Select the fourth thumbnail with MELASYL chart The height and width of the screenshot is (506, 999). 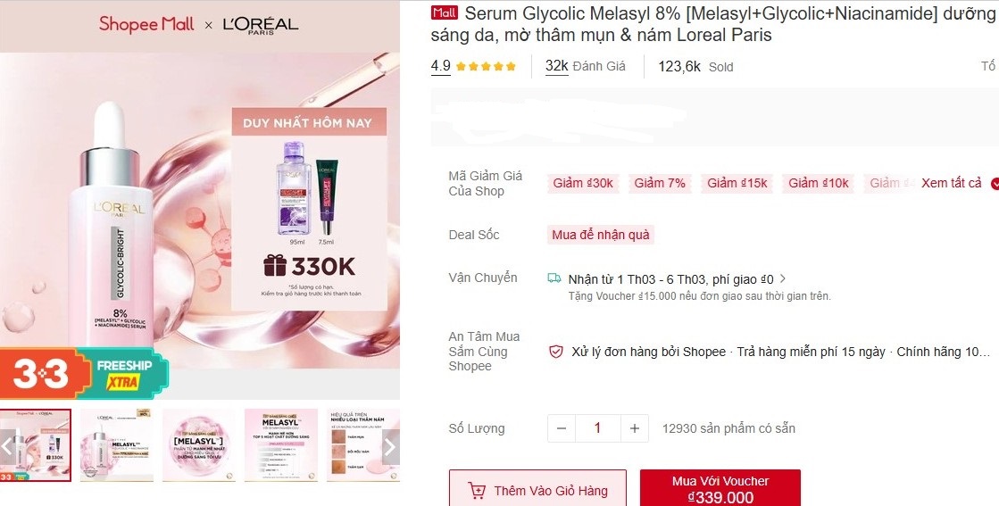click(281, 445)
